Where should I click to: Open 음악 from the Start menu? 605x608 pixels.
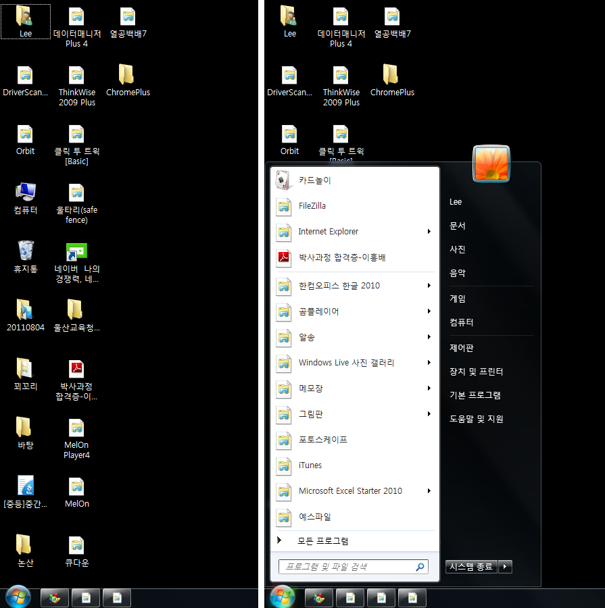coord(457,273)
